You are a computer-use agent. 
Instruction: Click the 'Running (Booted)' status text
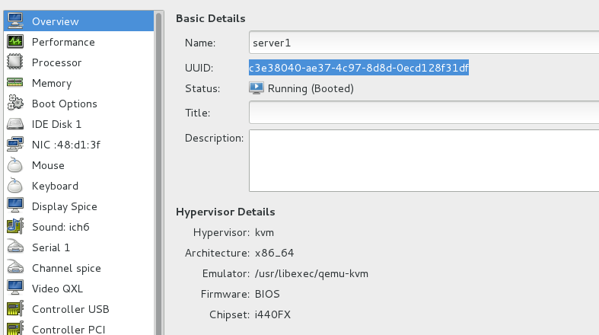coord(311,88)
